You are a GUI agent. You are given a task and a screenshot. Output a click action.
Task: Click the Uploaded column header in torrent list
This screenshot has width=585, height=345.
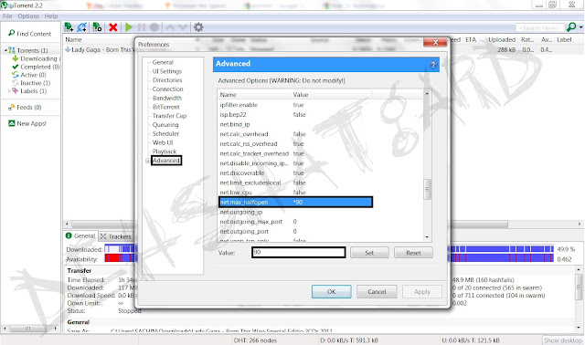click(x=502, y=39)
